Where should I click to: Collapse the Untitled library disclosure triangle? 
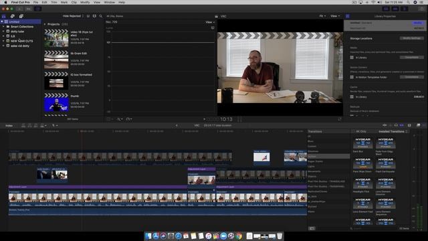(2, 21)
